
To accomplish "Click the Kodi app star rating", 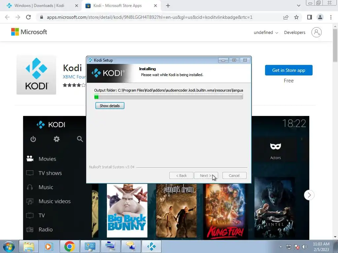I will point(74,85).
